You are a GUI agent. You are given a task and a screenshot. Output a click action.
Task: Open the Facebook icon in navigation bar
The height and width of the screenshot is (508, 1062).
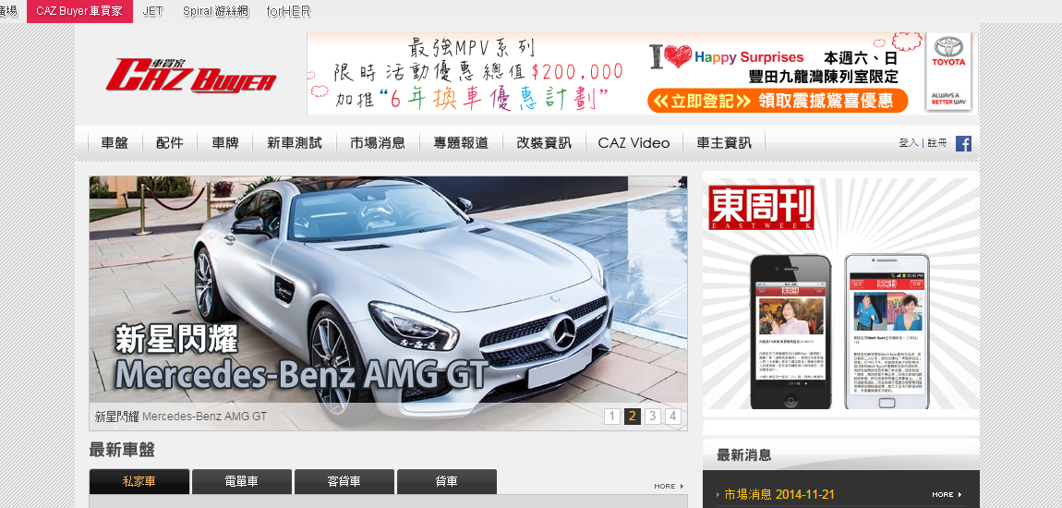pyautogui.click(x=963, y=143)
